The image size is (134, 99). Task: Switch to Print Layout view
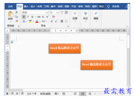tap(82, 94)
